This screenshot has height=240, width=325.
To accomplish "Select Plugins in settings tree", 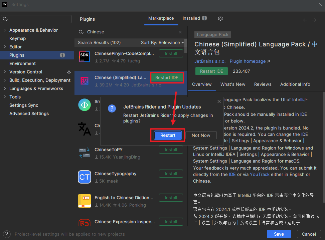I will (37, 55).
